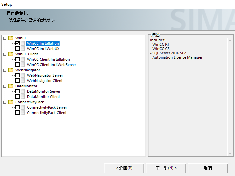Click the package icon beside ConnectivityPack Client
Image resolution: width=235 pixels, height=176 pixels.
pos(23,113)
